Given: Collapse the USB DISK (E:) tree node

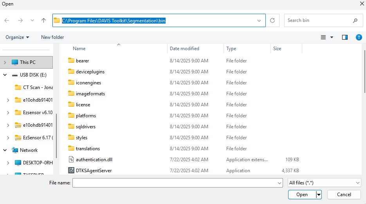Looking at the screenshot, I should [x=5, y=75].
